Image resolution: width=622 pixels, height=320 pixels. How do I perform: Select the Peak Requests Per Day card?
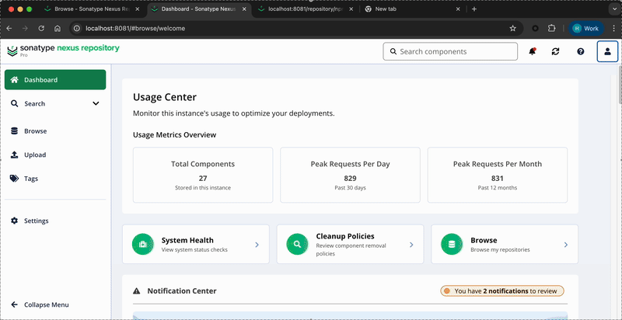[x=351, y=175]
